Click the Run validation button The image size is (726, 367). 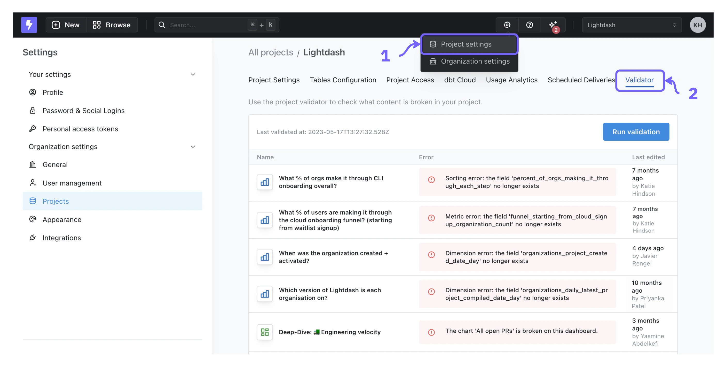[636, 132]
